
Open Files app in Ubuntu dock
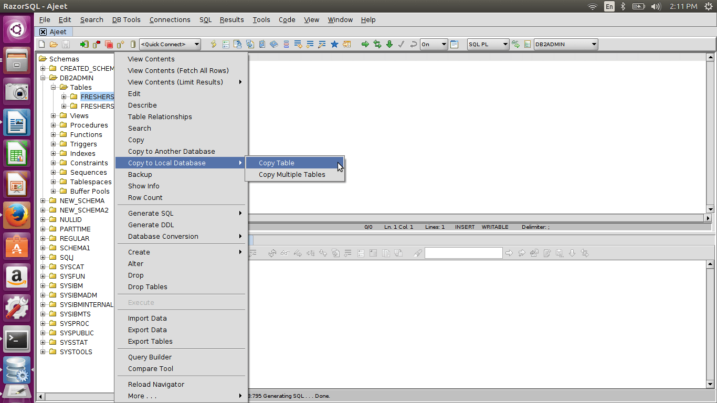point(17,60)
